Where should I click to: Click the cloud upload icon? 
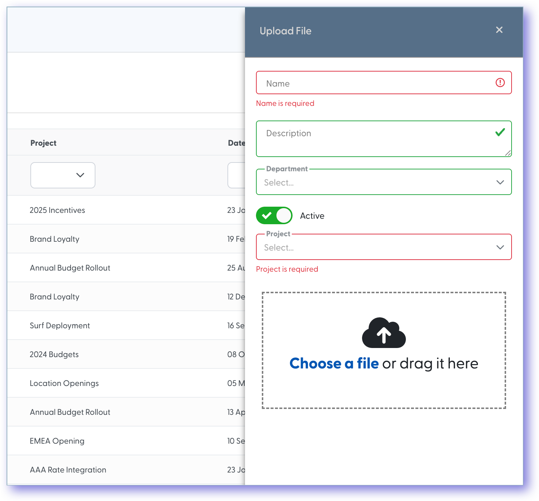pos(384,333)
